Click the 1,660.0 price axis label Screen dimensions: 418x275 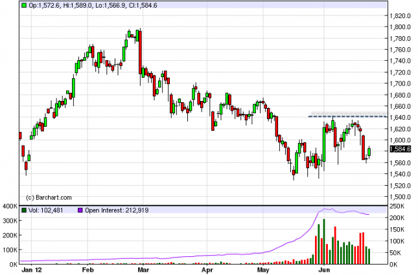(400, 107)
